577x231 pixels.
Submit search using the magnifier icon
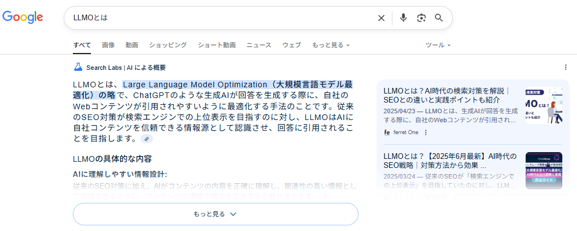point(439,17)
